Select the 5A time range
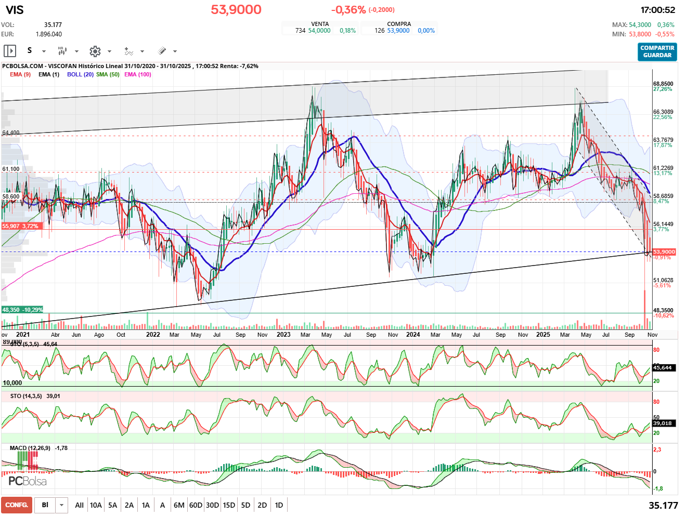This screenshot has height=516, width=685. [x=112, y=505]
